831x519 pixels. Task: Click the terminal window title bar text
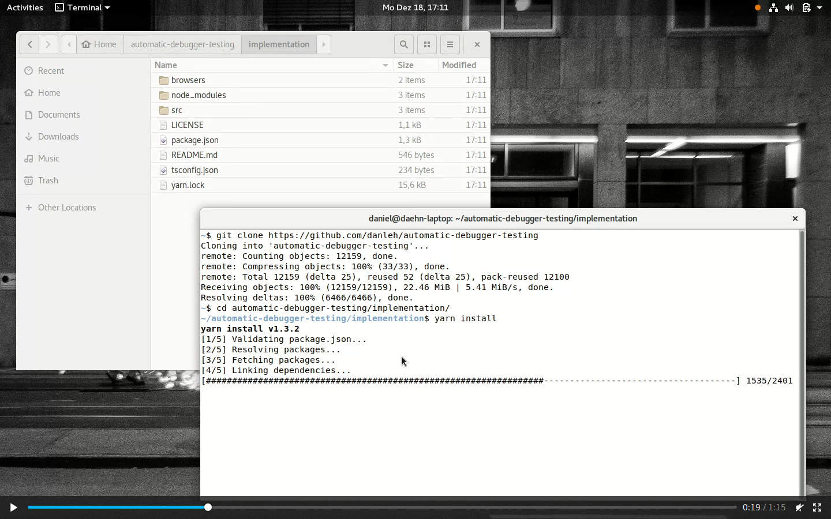pyautogui.click(x=503, y=219)
